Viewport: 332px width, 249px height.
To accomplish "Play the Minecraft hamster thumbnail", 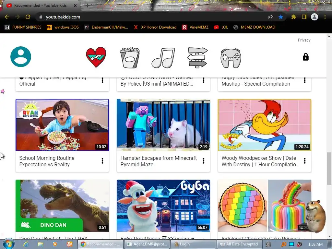I will click(x=163, y=125).
